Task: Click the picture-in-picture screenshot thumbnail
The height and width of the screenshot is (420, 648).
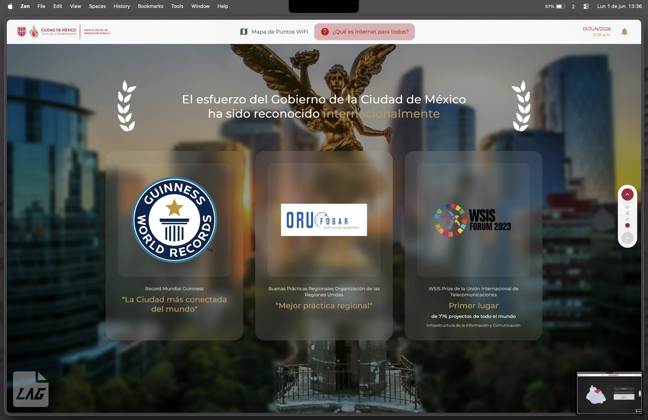Action: coord(609,393)
